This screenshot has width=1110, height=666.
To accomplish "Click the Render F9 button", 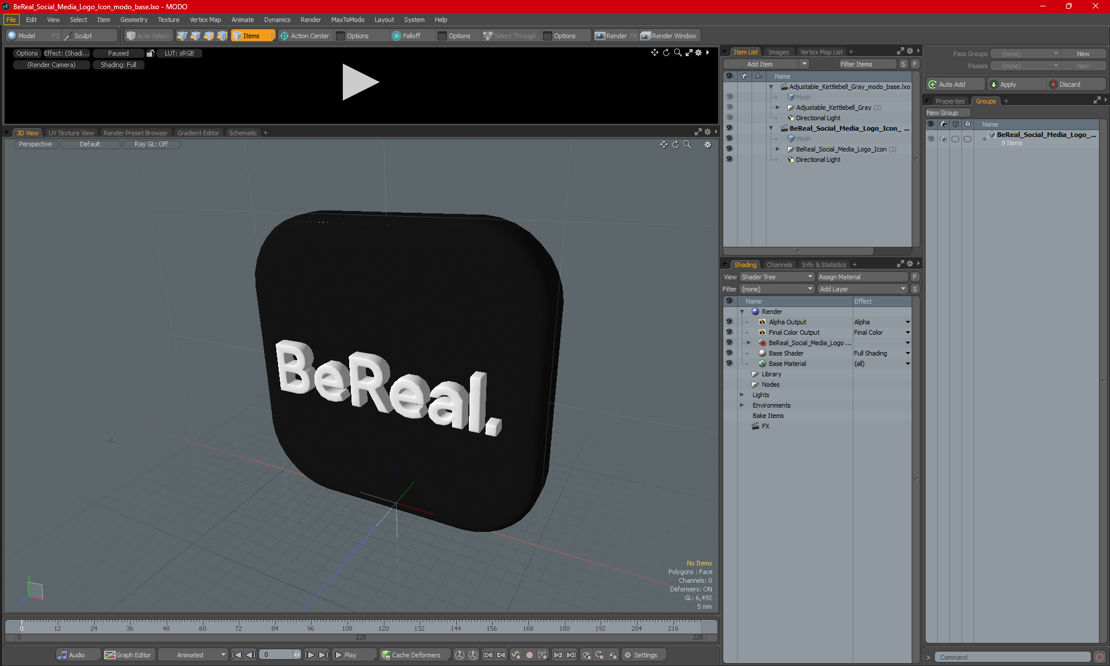I will tap(616, 36).
